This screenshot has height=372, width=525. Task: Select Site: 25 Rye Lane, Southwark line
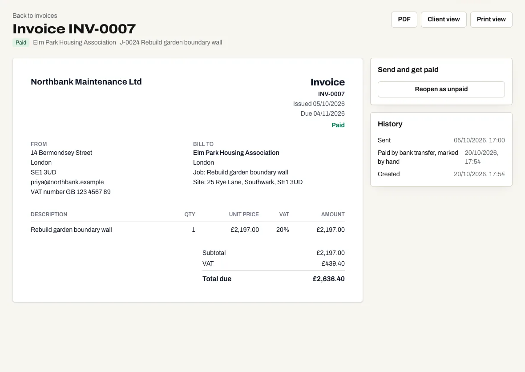pyautogui.click(x=248, y=182)
